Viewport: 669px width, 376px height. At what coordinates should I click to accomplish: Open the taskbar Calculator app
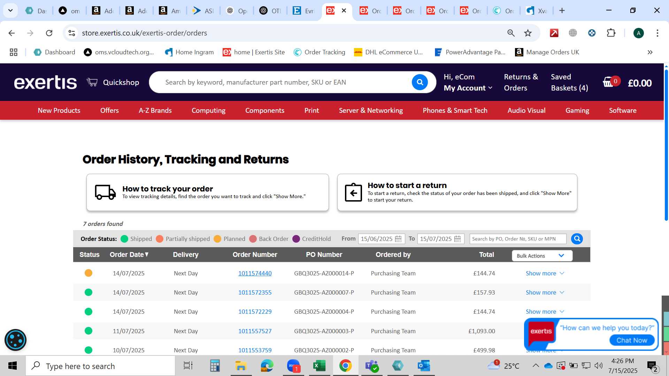click(x=215, y=366)
